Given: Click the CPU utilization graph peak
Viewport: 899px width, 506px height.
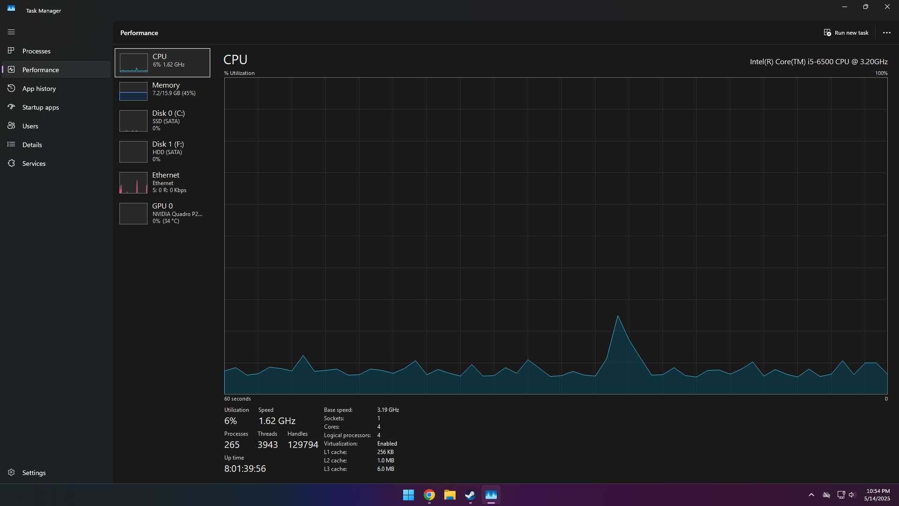Looking at the screenshot, I should pos(618,316).
